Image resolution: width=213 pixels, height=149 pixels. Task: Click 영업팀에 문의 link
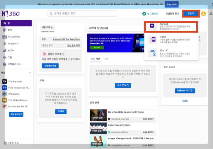coord(172,14)
